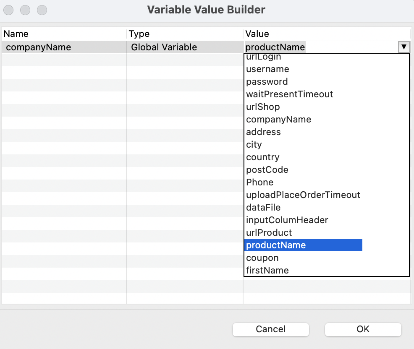This screenshot has width=414, height=349.
Task: Choose username in the value list
Action: [267, 69]
